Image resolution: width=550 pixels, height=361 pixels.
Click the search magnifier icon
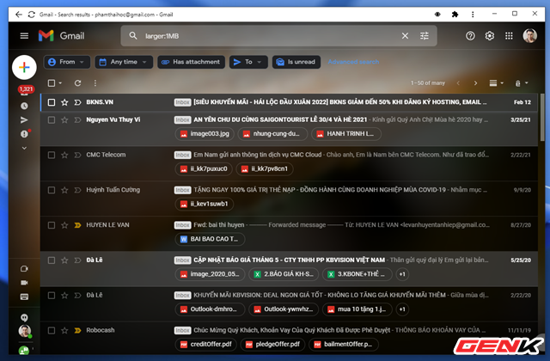click(133, 36)
